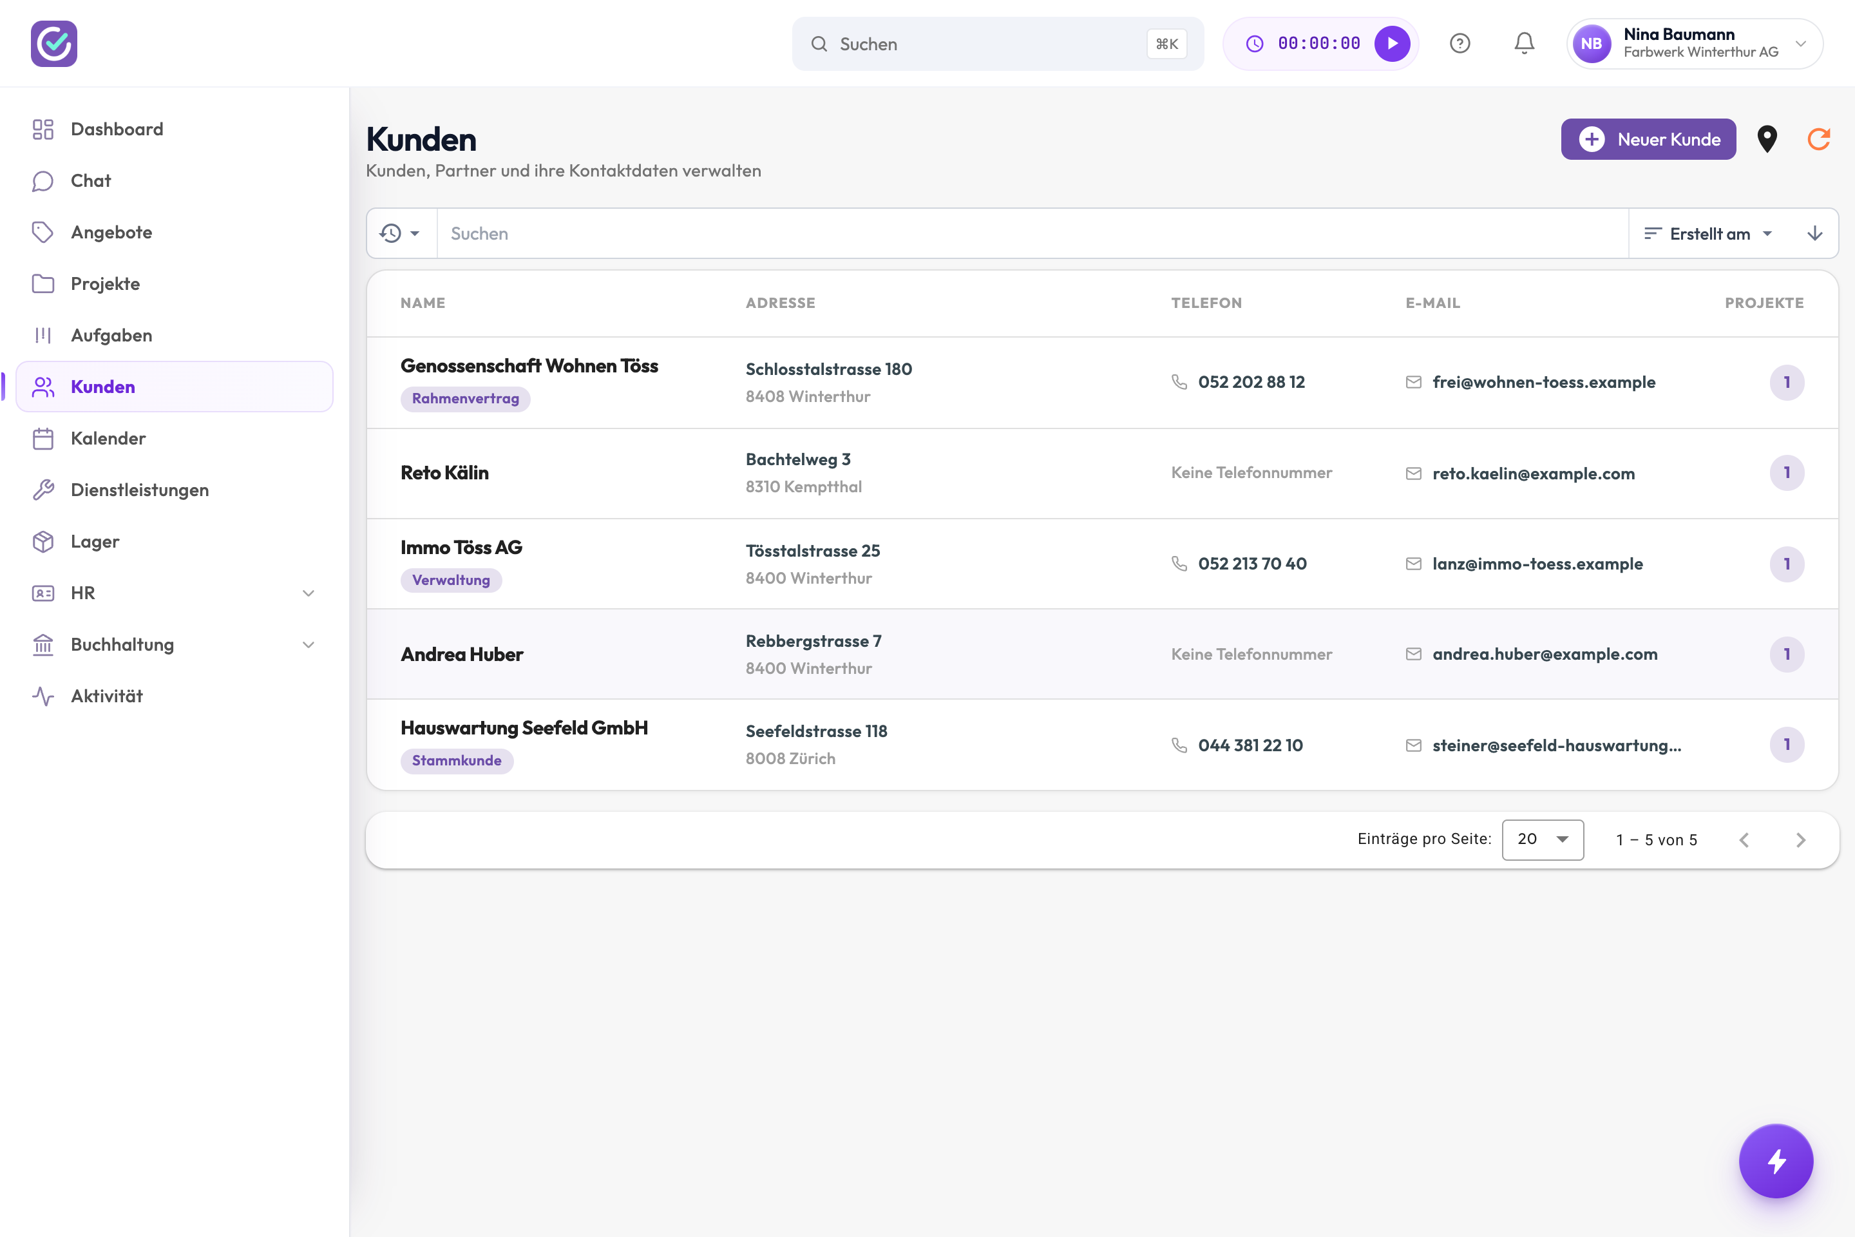Click the customer list Suchen field
The height and width of the screenshot is (1237, 1855).
[1032, 233]
